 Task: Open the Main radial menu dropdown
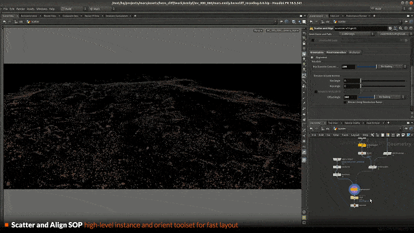tap(102, 8)
